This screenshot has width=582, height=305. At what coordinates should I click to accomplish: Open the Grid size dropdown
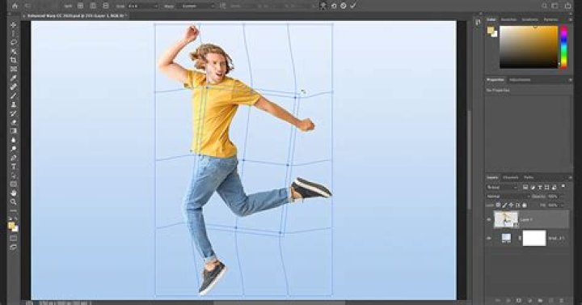(143, 6)
